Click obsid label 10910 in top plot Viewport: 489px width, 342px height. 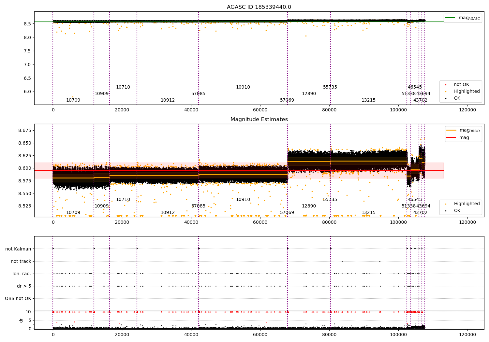(x=243, y=87)
